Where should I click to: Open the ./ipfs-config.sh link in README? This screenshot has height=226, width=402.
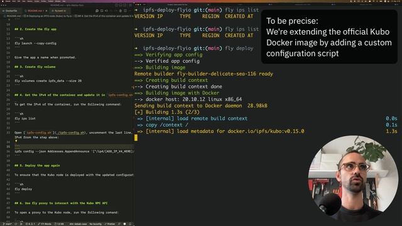70,132
